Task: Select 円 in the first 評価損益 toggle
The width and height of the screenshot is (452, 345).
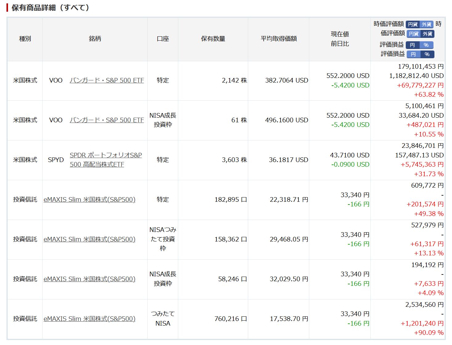Action: [412, 45]
